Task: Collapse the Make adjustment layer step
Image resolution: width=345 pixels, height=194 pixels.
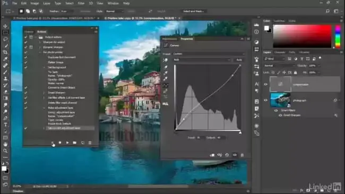Action: 44,108
